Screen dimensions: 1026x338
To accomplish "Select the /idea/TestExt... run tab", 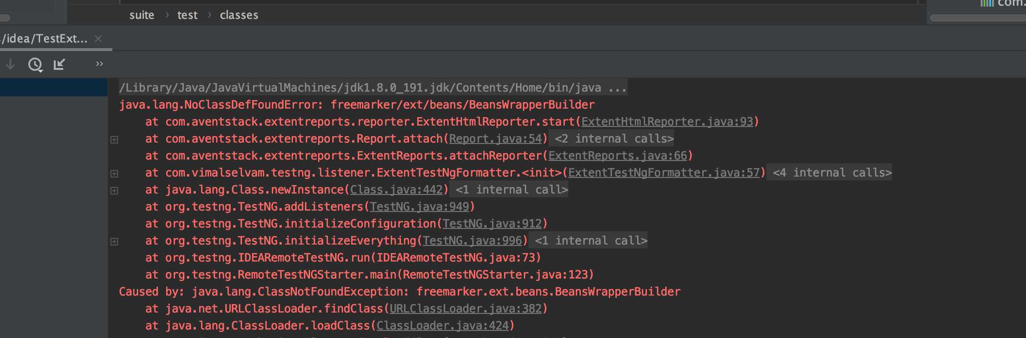I will 45,39.
